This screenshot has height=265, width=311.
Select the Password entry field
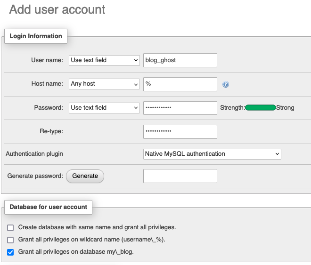coord(180,108)
